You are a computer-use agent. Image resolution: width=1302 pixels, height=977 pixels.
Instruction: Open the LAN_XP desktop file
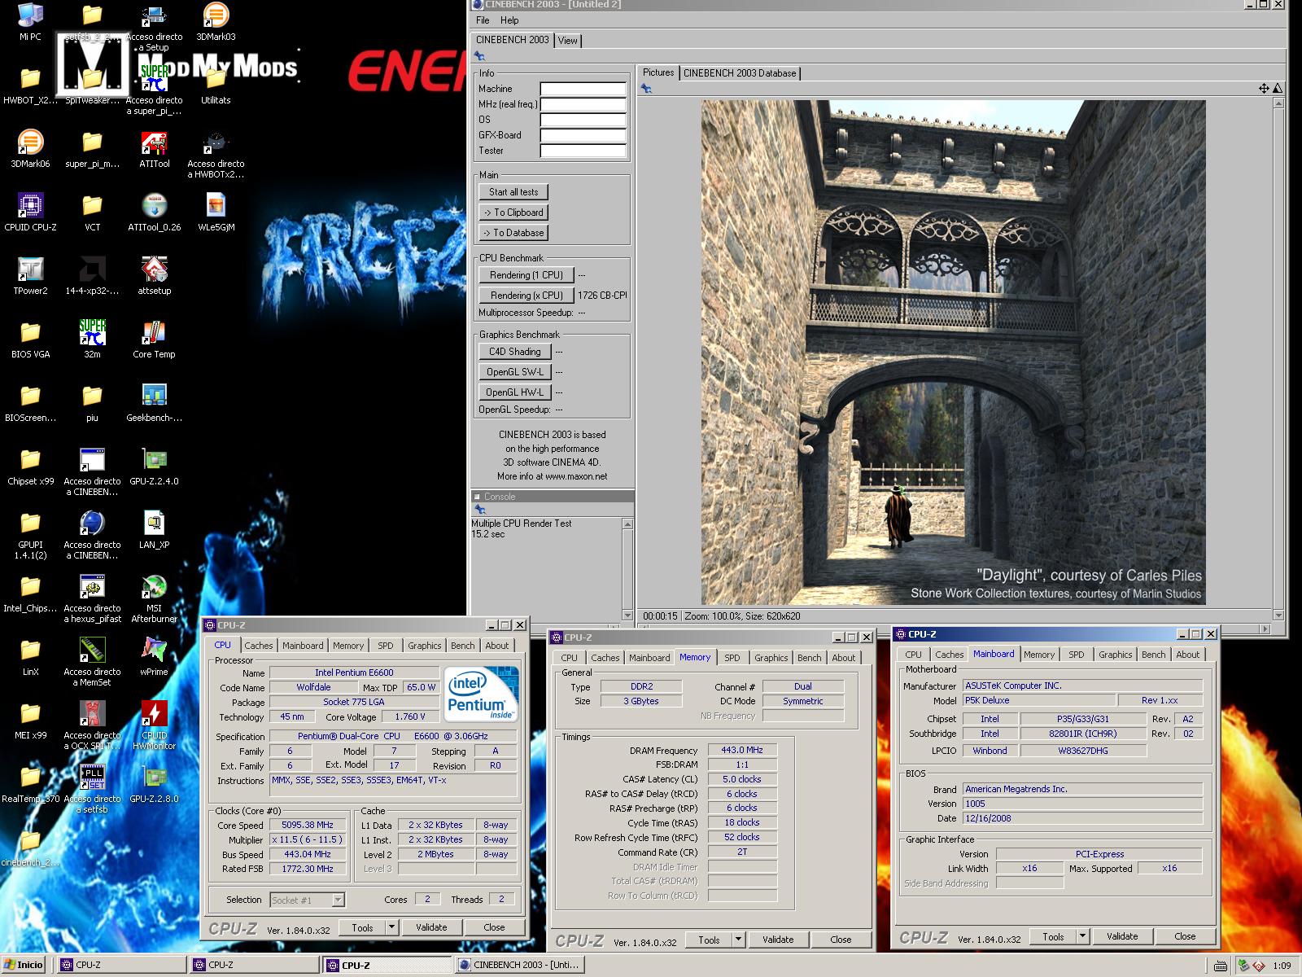[154, 530]
